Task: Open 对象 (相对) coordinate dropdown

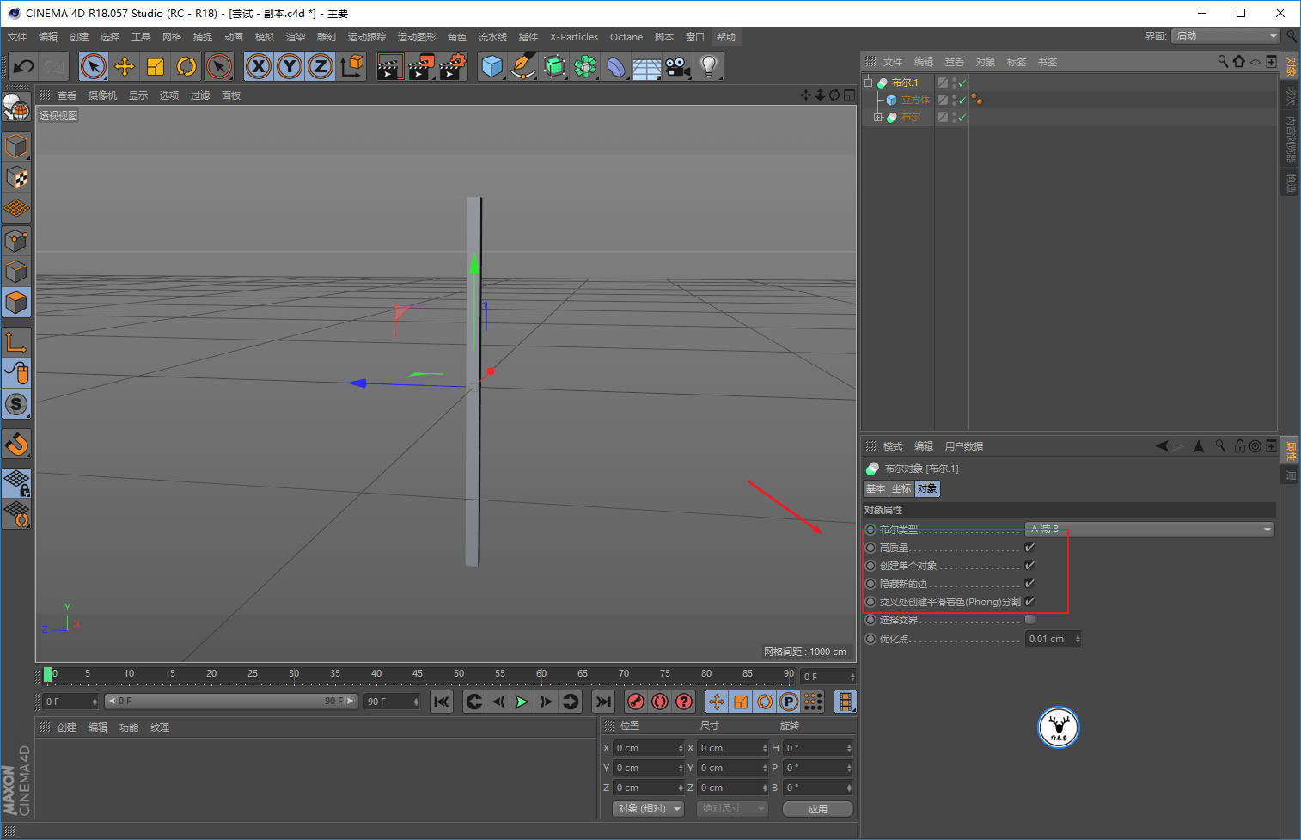Action: click(x=648, y=808)
